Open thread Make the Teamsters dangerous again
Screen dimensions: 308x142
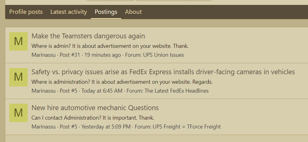88,36
